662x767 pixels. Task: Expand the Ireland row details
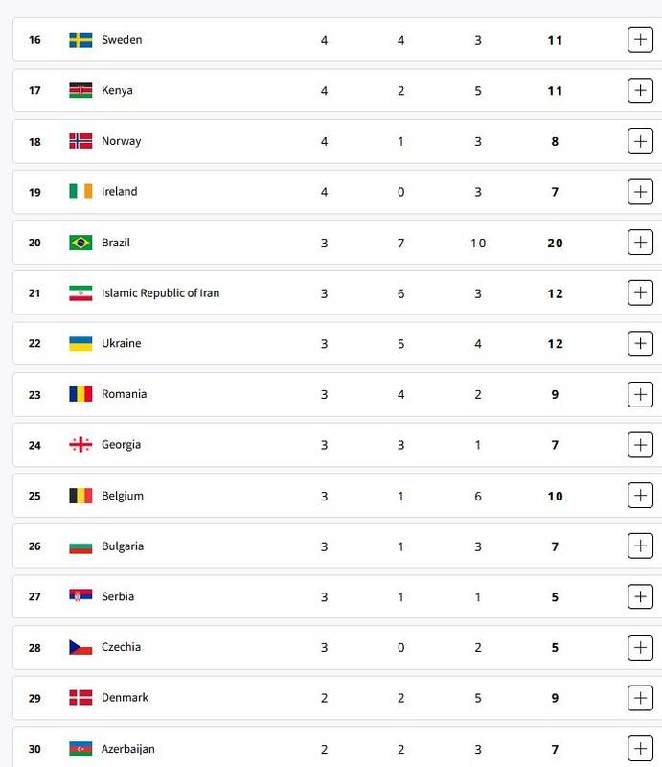(640, 192)
